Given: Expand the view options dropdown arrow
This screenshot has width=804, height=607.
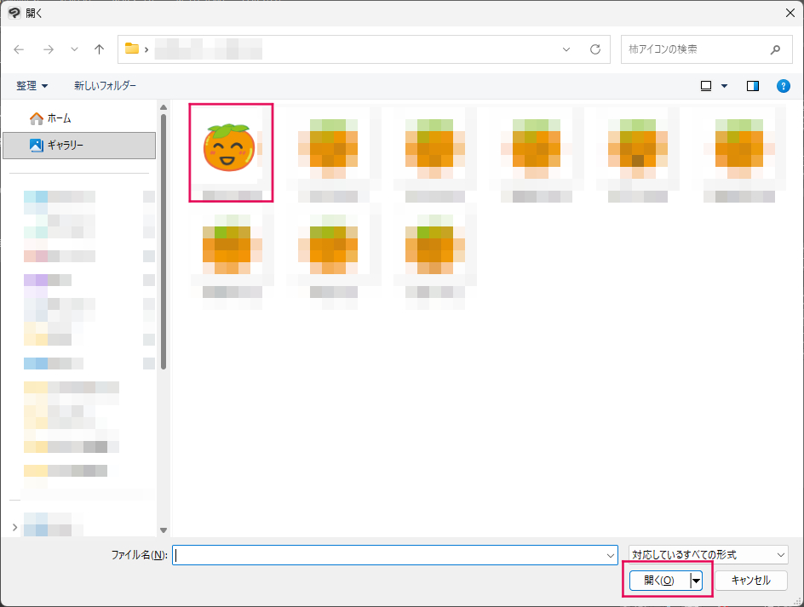Looking at the screenshot, I should (x=725, y=86).
